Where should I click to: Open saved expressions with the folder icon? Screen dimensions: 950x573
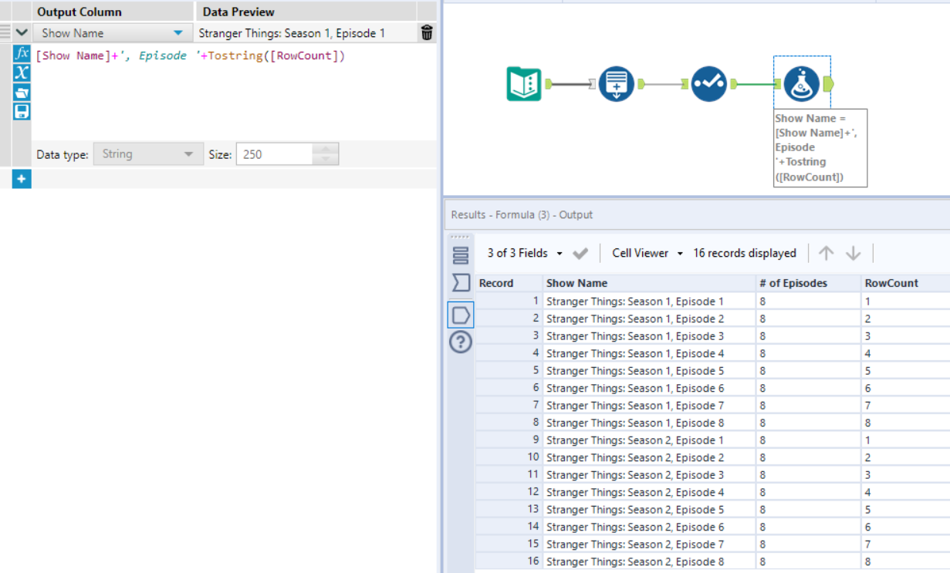21,93
